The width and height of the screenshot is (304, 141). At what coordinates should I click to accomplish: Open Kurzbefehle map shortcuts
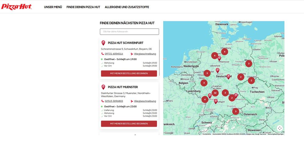coord(207,134)
